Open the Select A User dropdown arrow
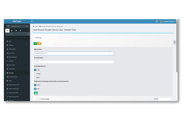 pos(113,53)
